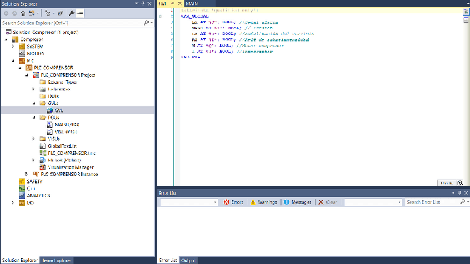Click the Home icon in Solution Explorer toolbar
The height and width of the screenshot is (264, 470).
pos(22,12)
